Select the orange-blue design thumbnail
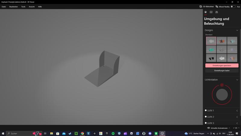Screen dimensions: 241x136 (x=232, y=58)
